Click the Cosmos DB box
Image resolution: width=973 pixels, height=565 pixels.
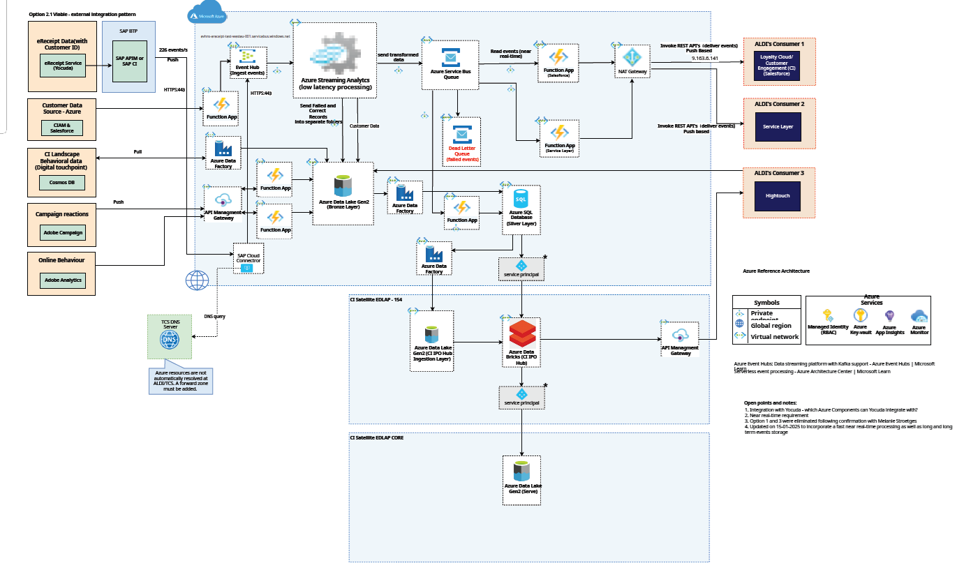(x=62, y=184)
